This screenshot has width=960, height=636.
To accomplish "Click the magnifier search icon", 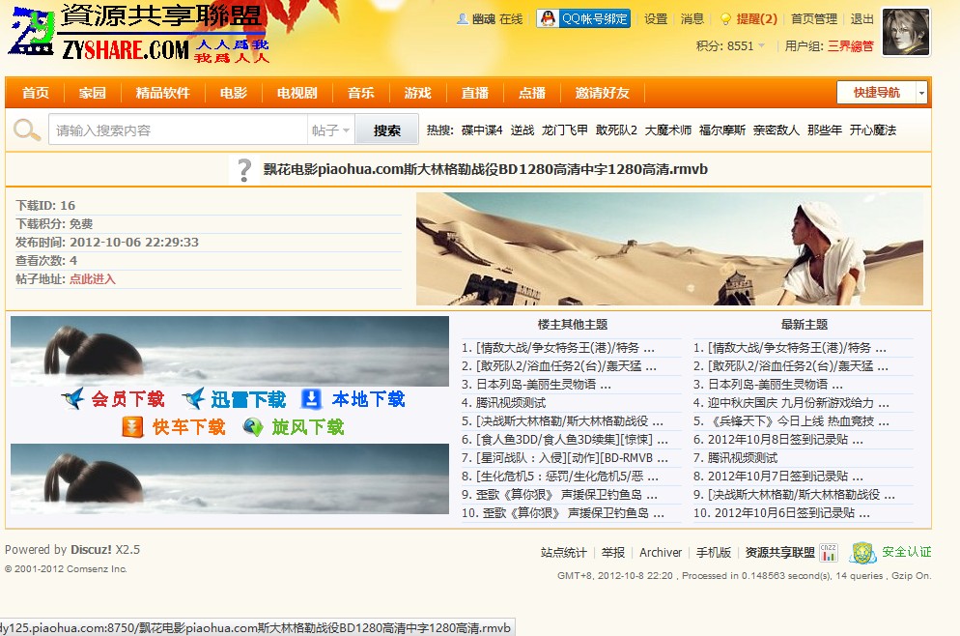I will 26,130.
